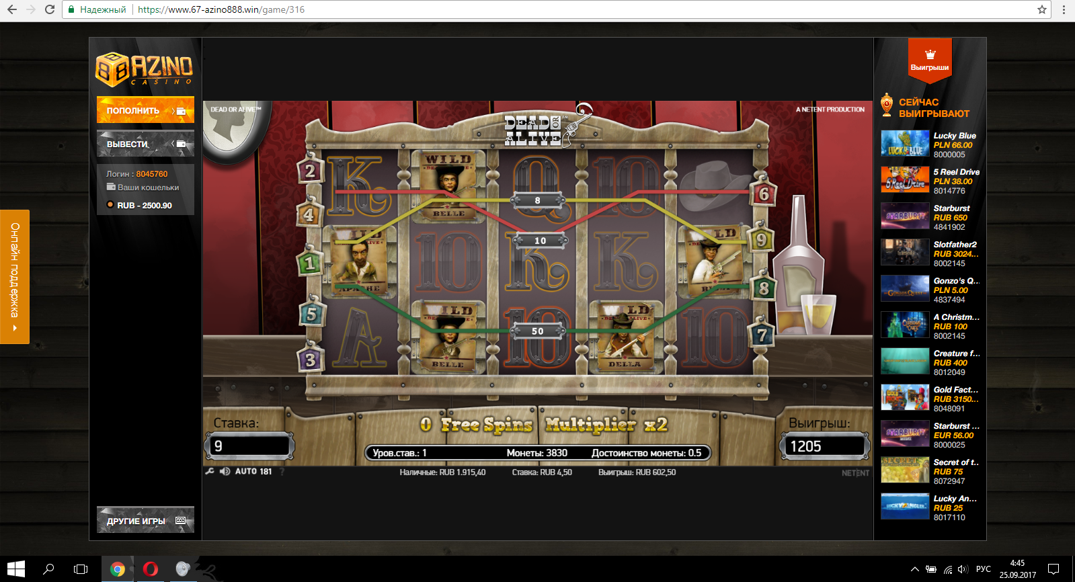Go back in the browser
The image size is (1075, 582).
(12, 9)
